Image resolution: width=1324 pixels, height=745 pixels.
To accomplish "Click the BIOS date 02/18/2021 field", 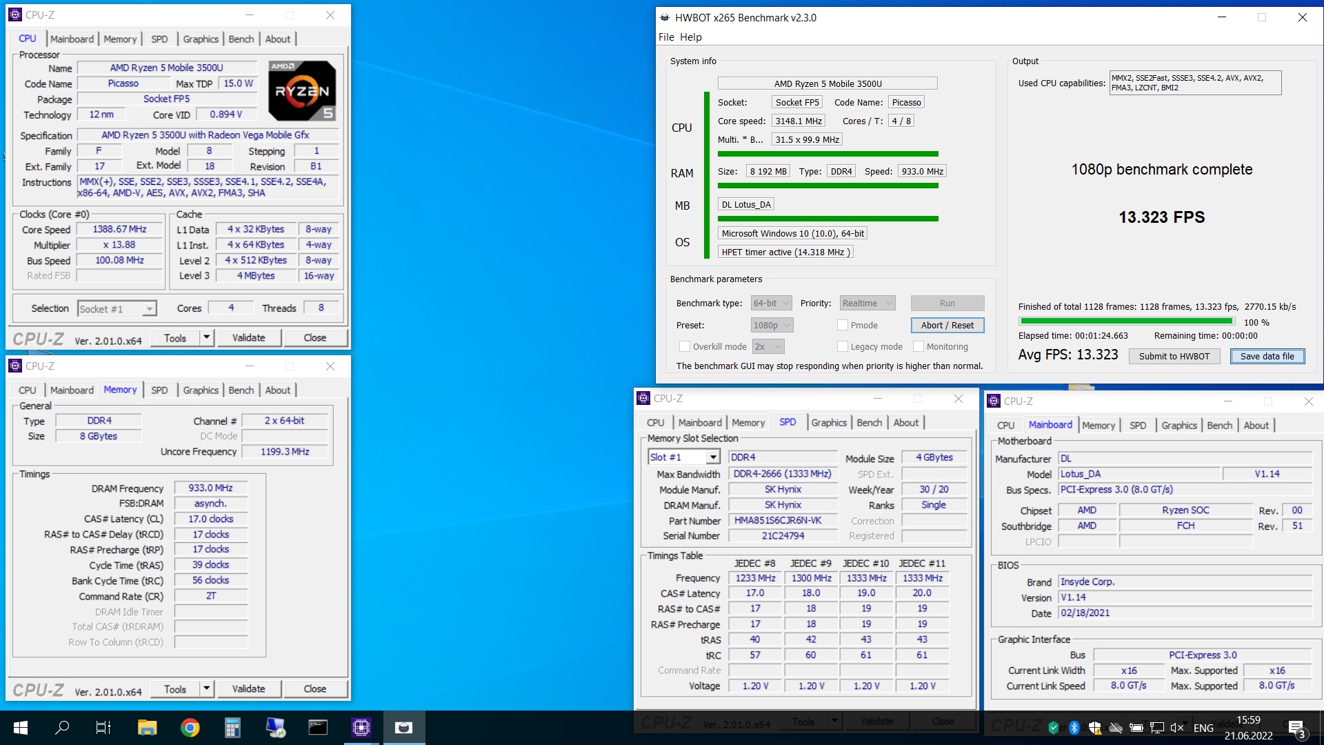I will tap(1185, 613).
